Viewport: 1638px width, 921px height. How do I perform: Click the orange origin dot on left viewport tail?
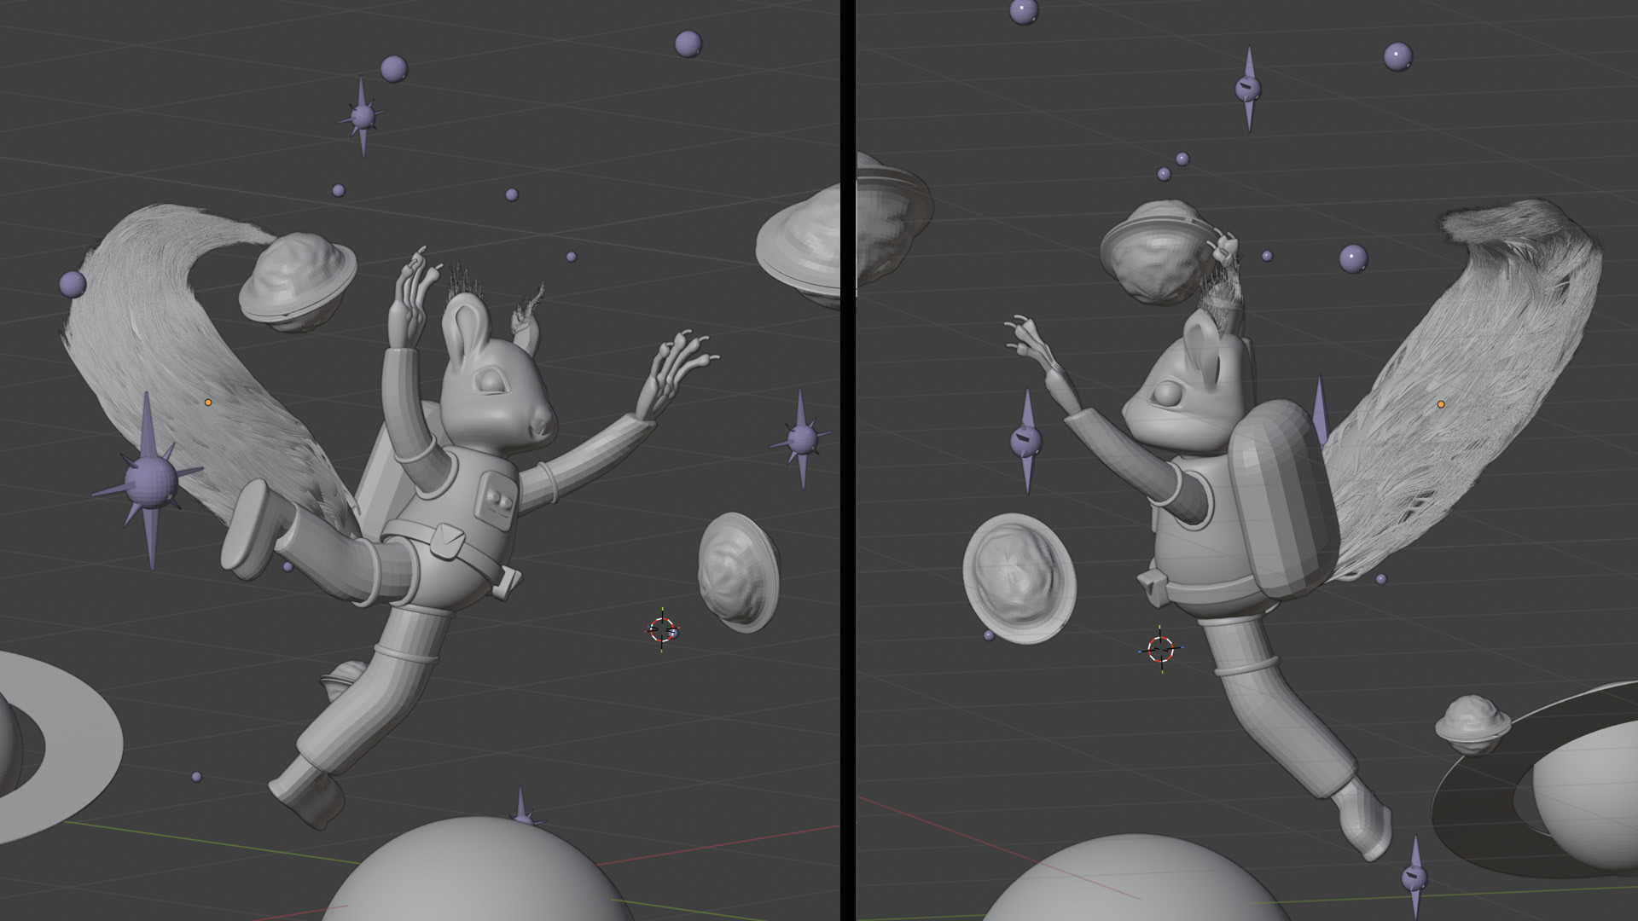208,402
